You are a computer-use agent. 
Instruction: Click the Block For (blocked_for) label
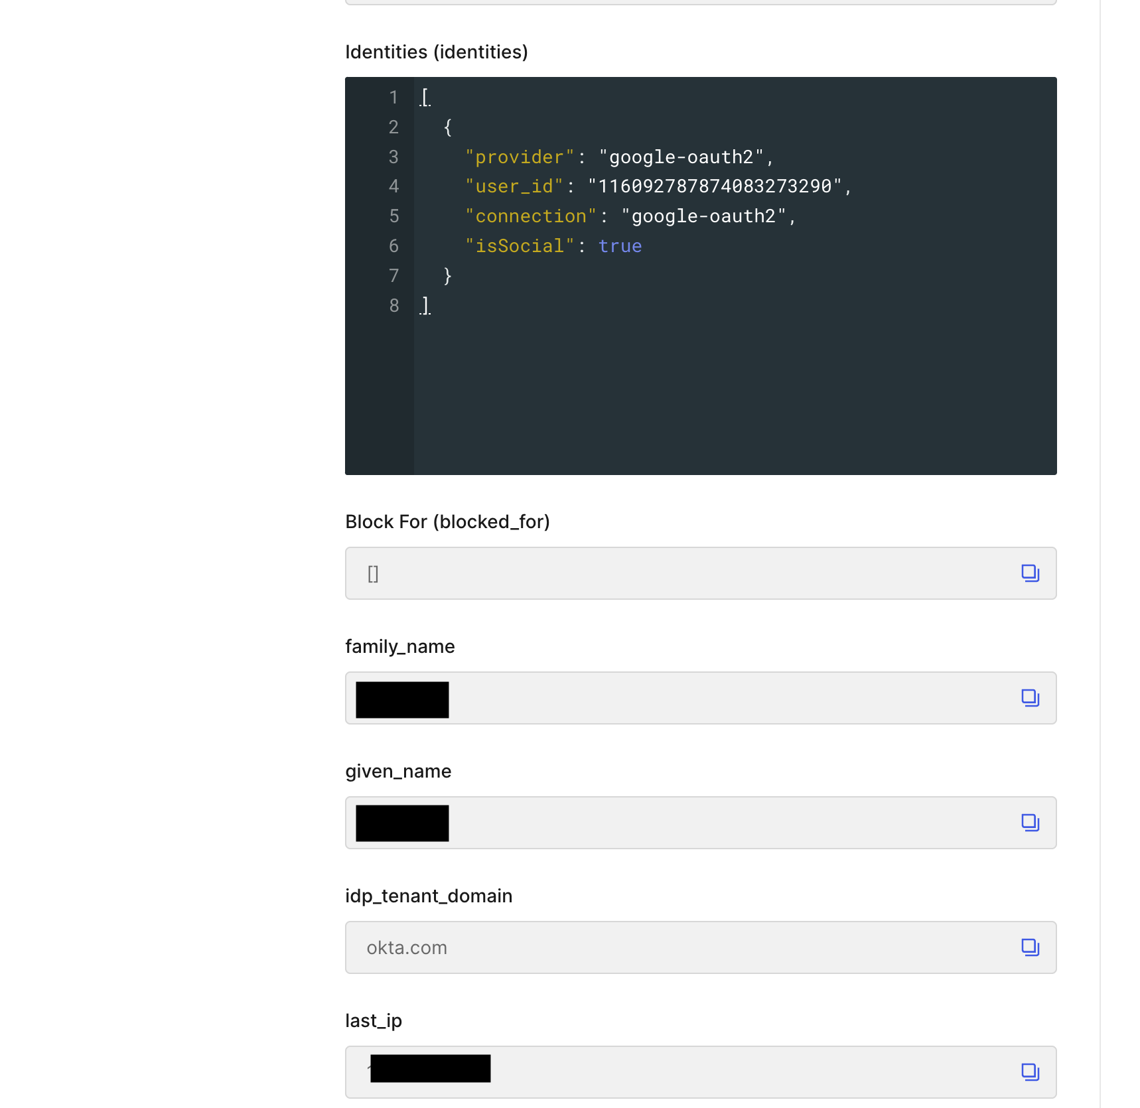447,521
